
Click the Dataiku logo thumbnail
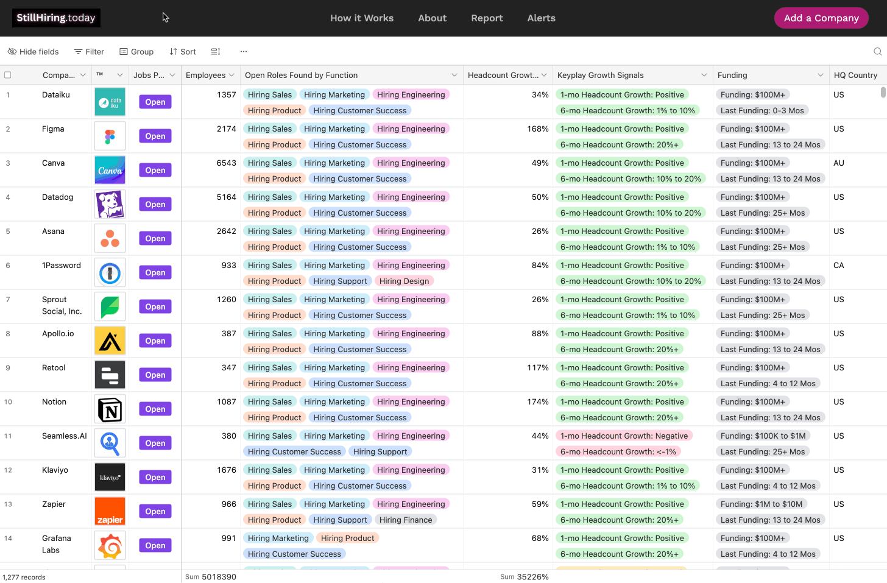110,102
